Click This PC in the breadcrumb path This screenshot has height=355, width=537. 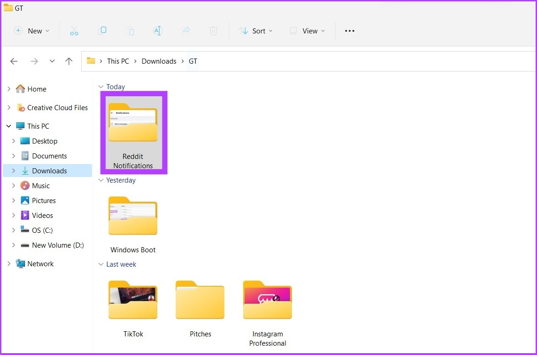(x=118, y=61)
